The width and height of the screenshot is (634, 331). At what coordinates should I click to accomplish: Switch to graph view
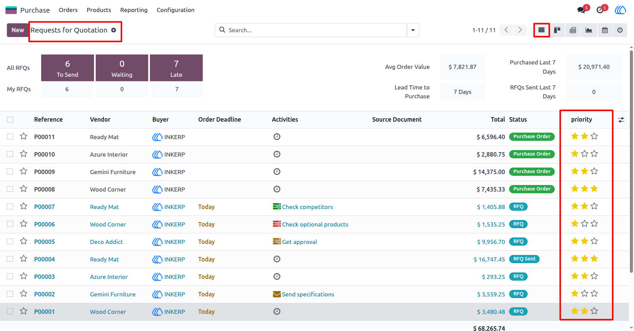[589, 30]
